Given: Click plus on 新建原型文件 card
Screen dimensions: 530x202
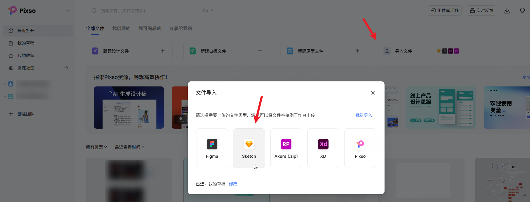Looking at the screenshot, I should pyautogui.click(x=357, y=51).
